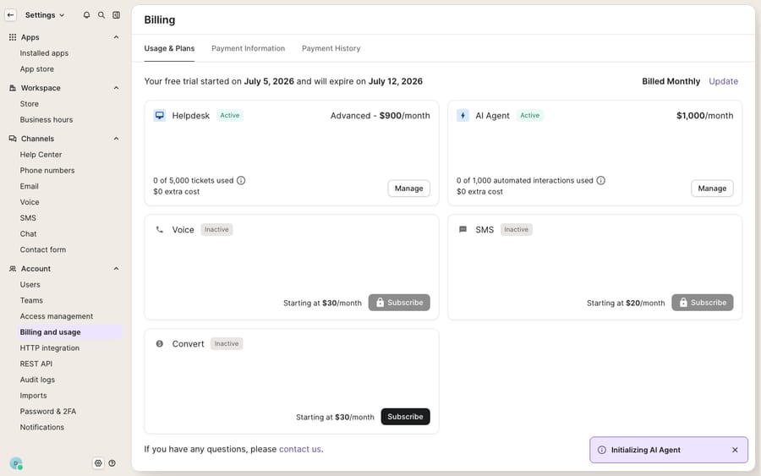Click the back arrow icon beside Settings
Viewport: 761px width, 476px height.
(10, 15)
